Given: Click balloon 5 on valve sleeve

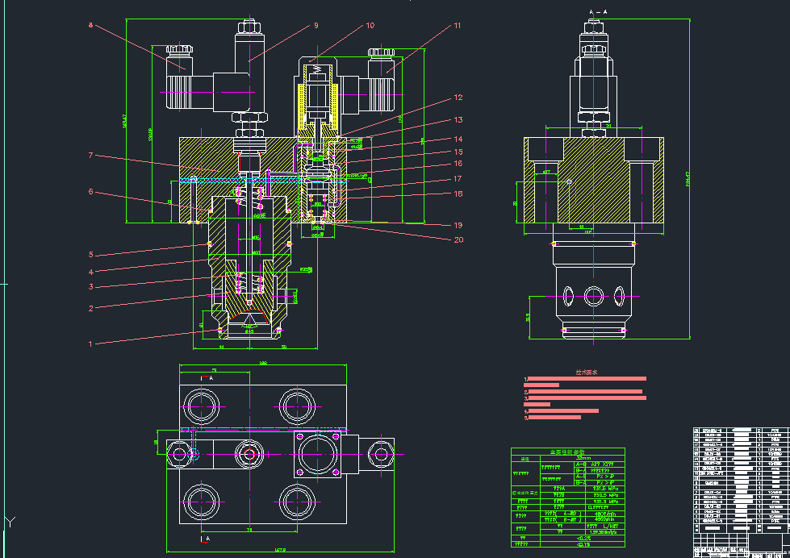Looking at the screenshot, I should tap(90, 253).
